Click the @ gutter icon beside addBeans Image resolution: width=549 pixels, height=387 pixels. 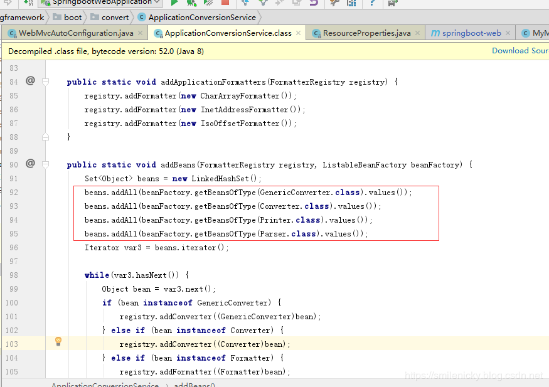30,164
